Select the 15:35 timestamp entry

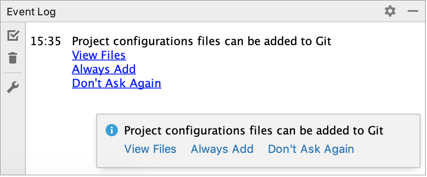pos(46,42)
